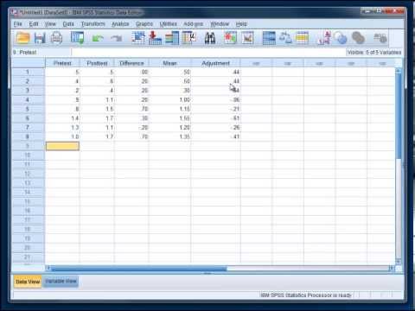Click the Difference cell in row 7

point(131,127)
